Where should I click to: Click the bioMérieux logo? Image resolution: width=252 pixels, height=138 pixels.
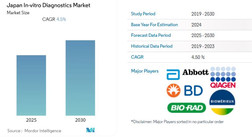click(x=222, y=102)
